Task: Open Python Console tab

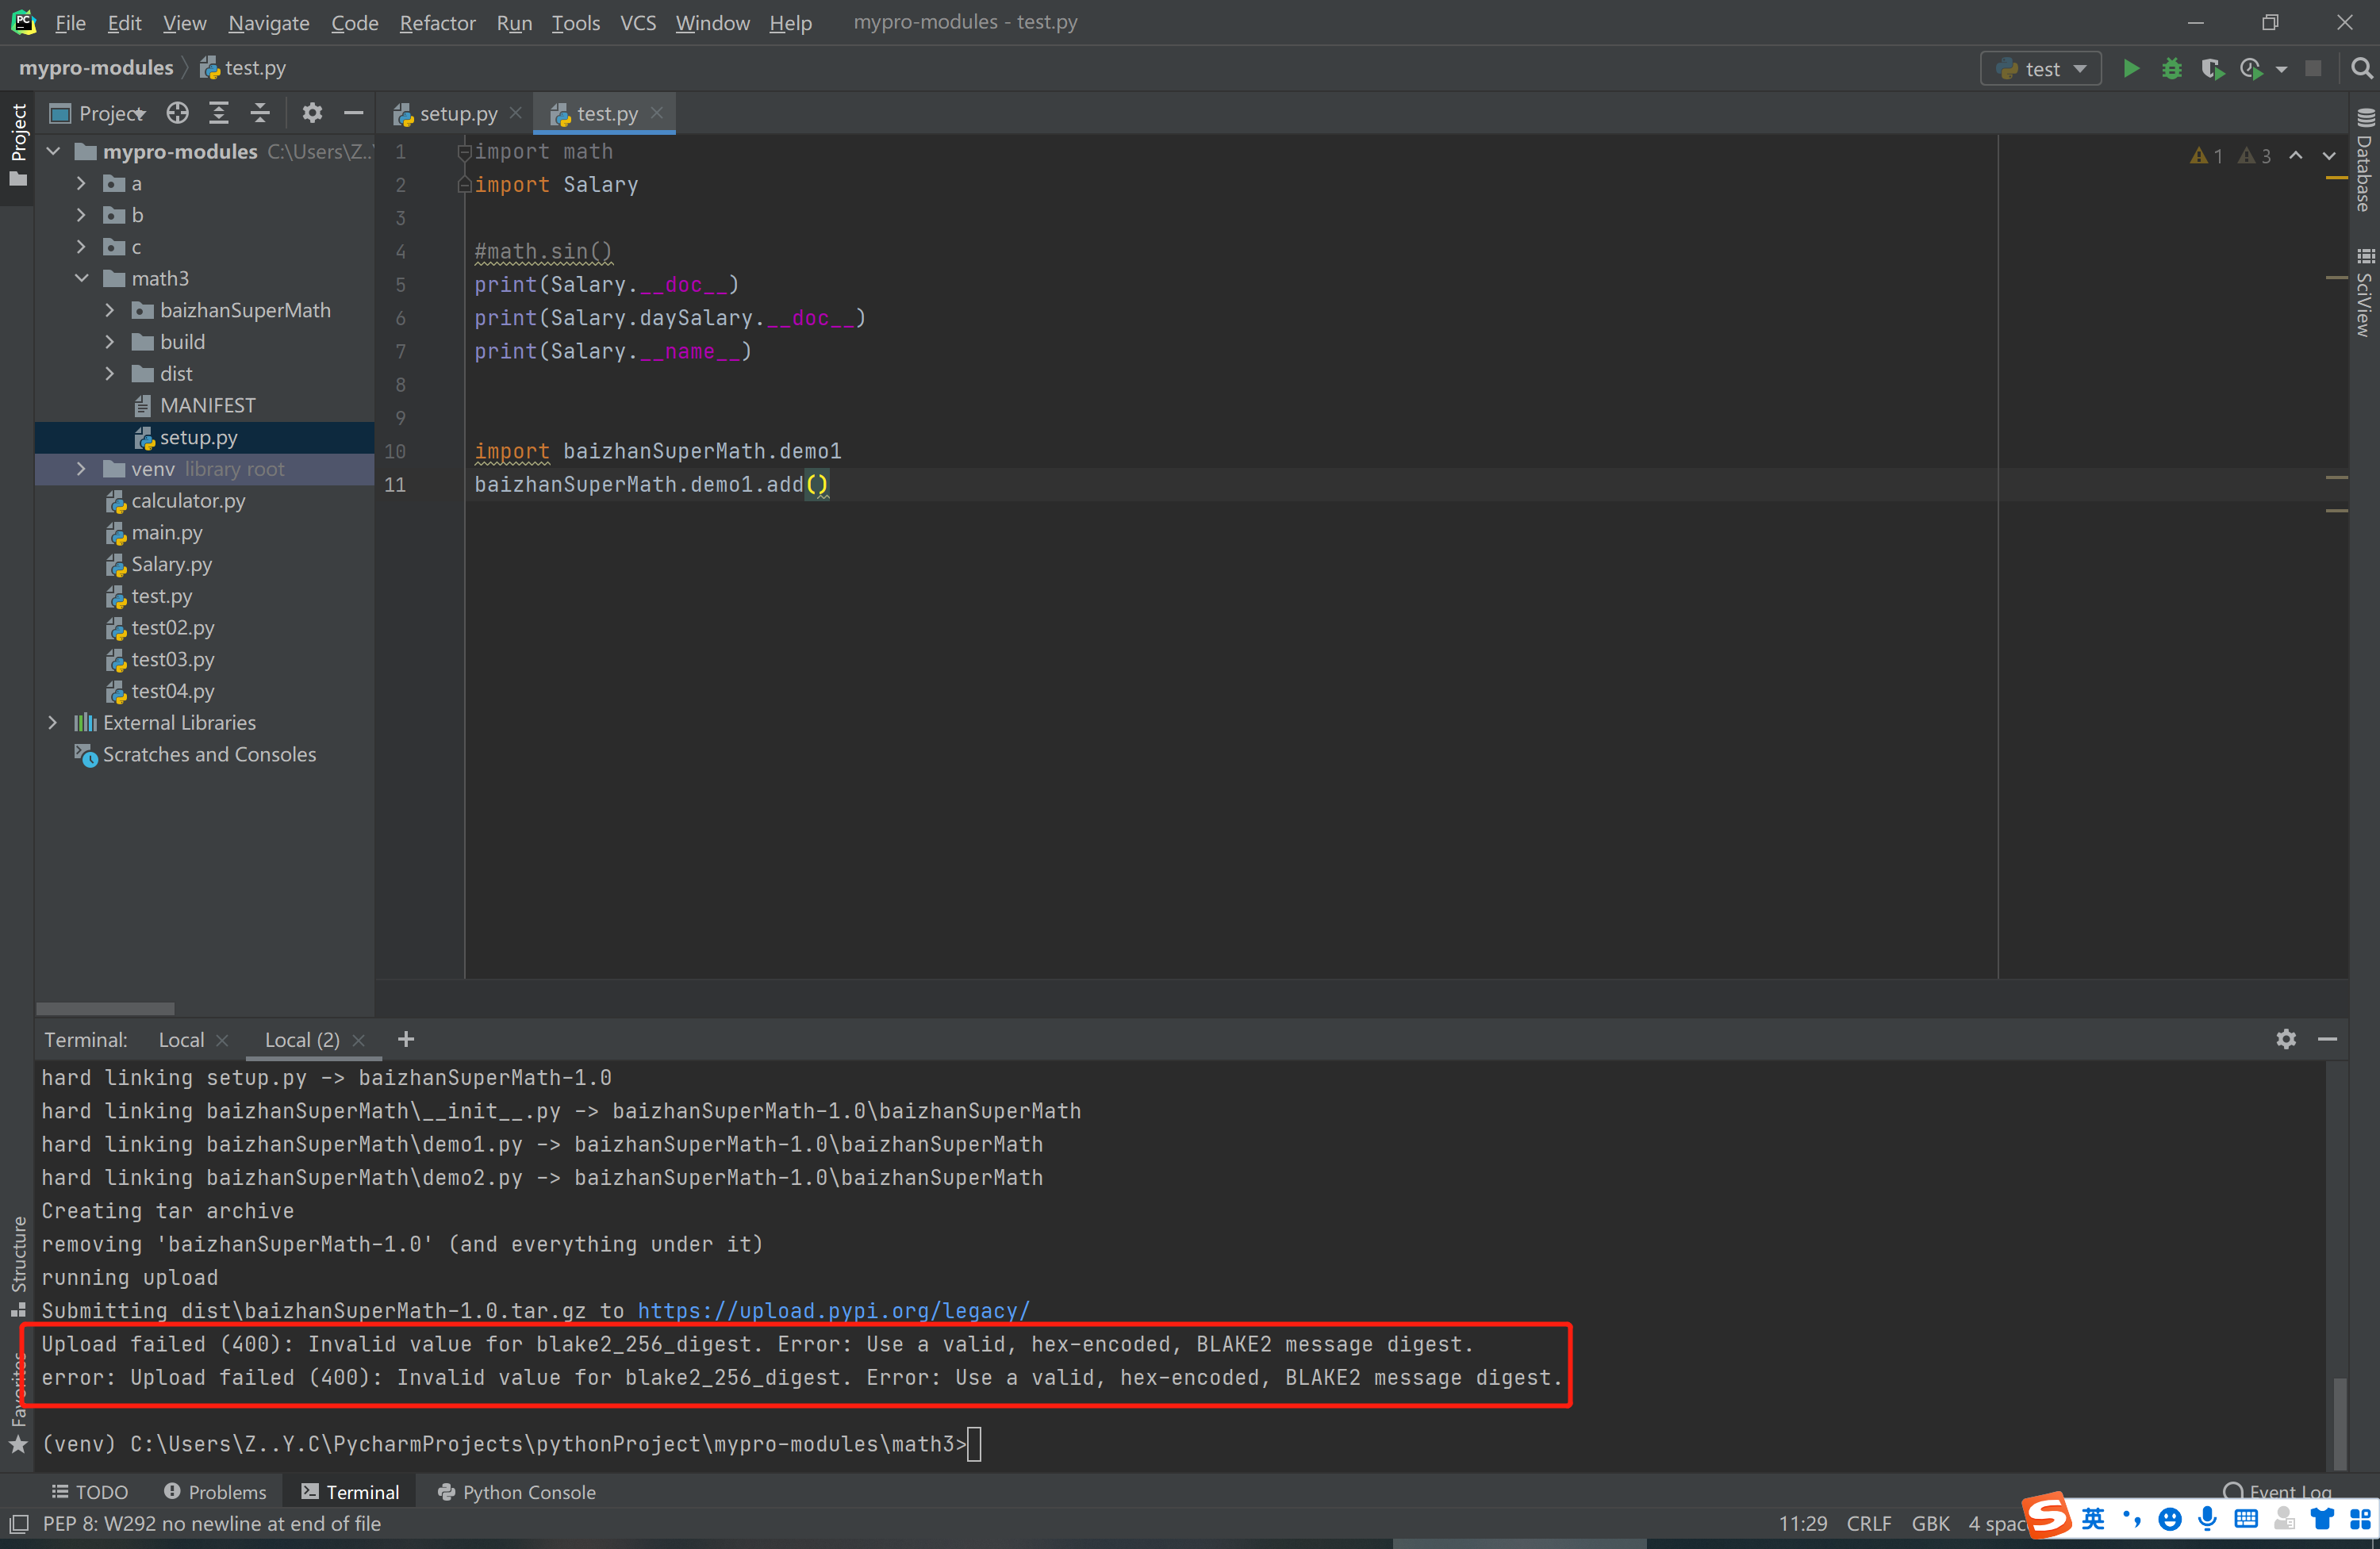Action: coord(517,1491)
